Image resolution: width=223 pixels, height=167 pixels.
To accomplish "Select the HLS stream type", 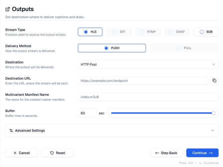I will tap(90, 32).
